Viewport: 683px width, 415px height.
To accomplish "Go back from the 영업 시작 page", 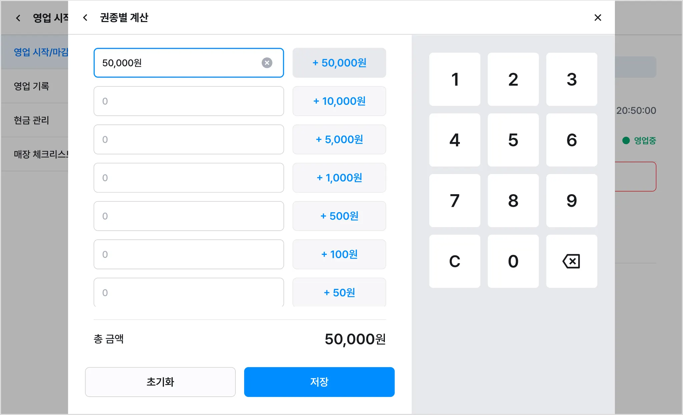I will pyautogui.click(x=18, y=18).
